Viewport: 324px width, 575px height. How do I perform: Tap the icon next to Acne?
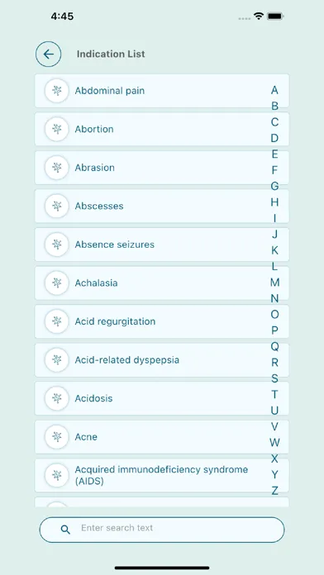pyautogui.click(x=56, y=437)
